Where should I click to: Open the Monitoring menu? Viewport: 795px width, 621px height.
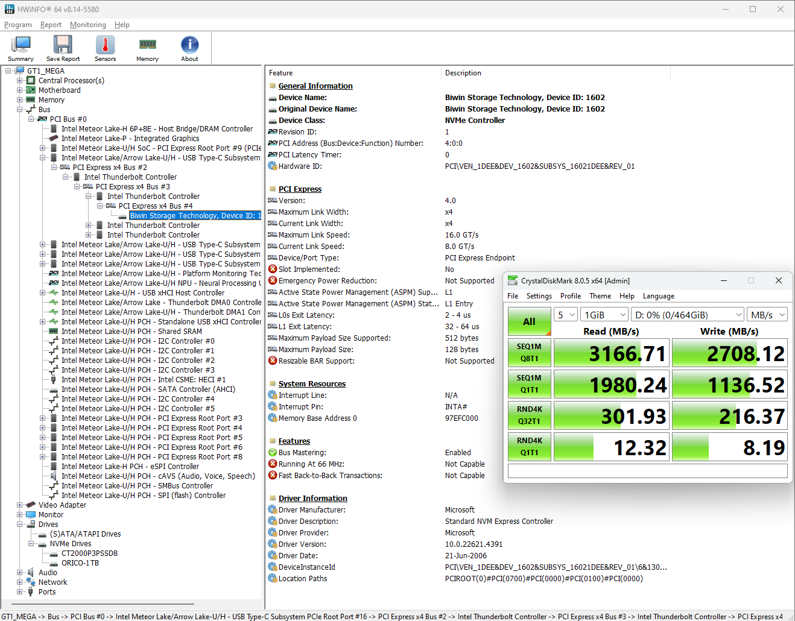[x=88, y=25]
